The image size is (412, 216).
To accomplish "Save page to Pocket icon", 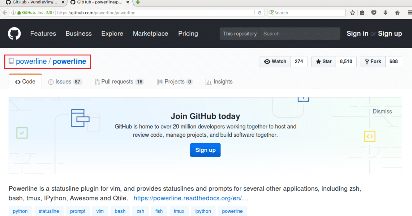I will 374,13.
